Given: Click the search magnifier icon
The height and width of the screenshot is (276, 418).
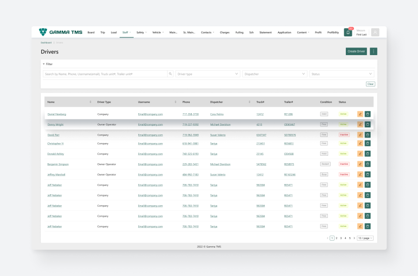Looking at the screenshot, I should point(171,74).
